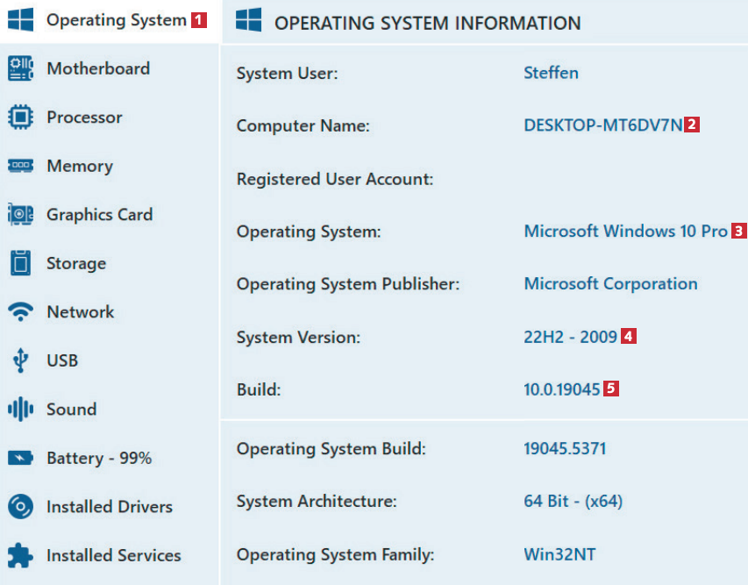
Task: Select the Motherboard circuit icon
Action: [20, 68]
